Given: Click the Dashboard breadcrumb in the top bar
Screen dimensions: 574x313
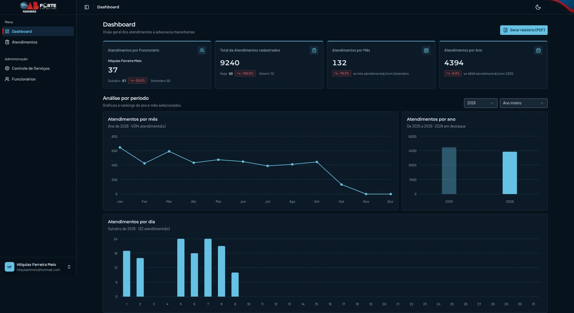Looking at the screenshot, I should (108, 7).
